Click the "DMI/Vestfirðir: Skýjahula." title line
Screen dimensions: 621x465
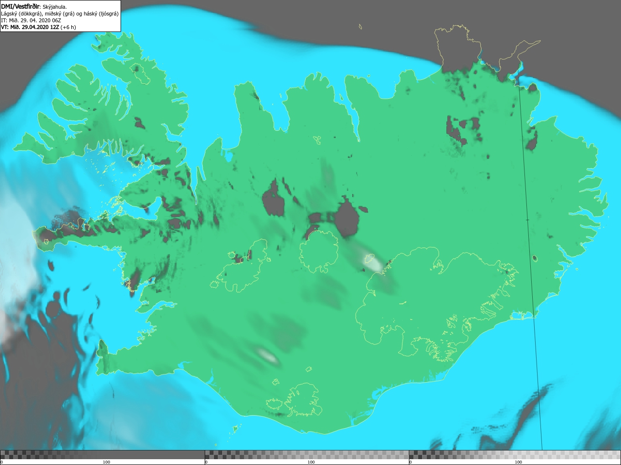34,7
